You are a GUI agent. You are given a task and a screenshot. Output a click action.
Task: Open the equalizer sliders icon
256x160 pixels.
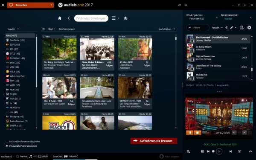coord(202,151)
